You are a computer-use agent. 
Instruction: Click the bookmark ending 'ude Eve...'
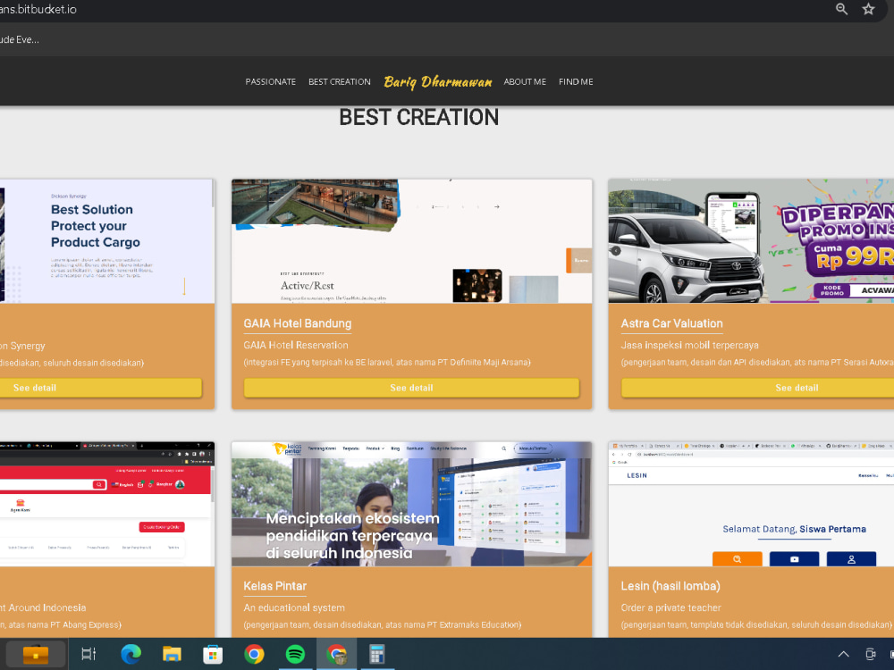(20, 39)
